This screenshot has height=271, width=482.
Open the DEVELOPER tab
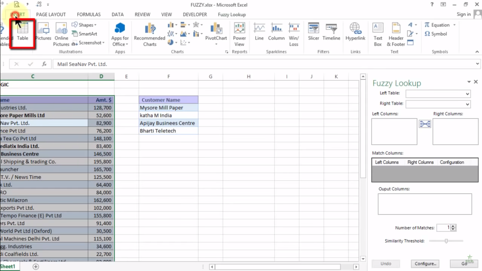click(195, 14)
